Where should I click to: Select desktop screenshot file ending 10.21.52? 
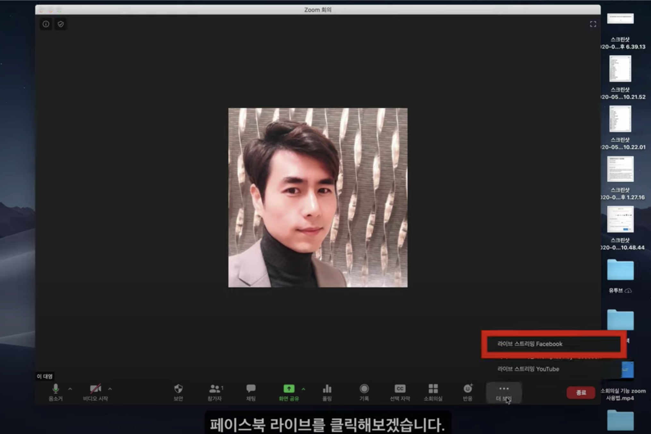point(620,77)
